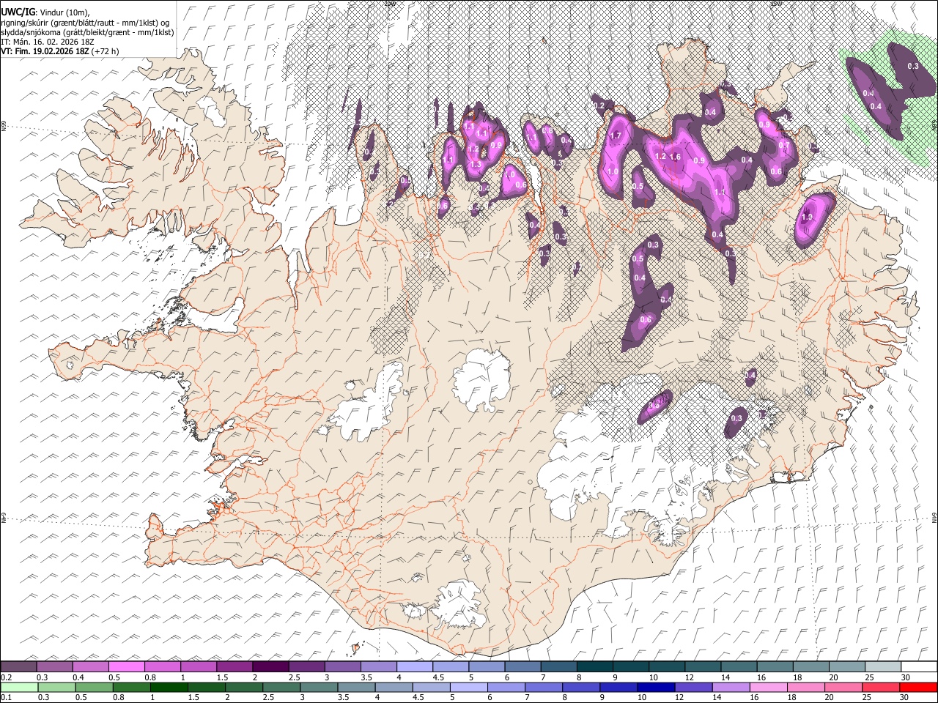Click the "0.2" label in the upper legend row
Viewport: 938px width, 703px height.
pyautogui.click(x=7, y=677)
